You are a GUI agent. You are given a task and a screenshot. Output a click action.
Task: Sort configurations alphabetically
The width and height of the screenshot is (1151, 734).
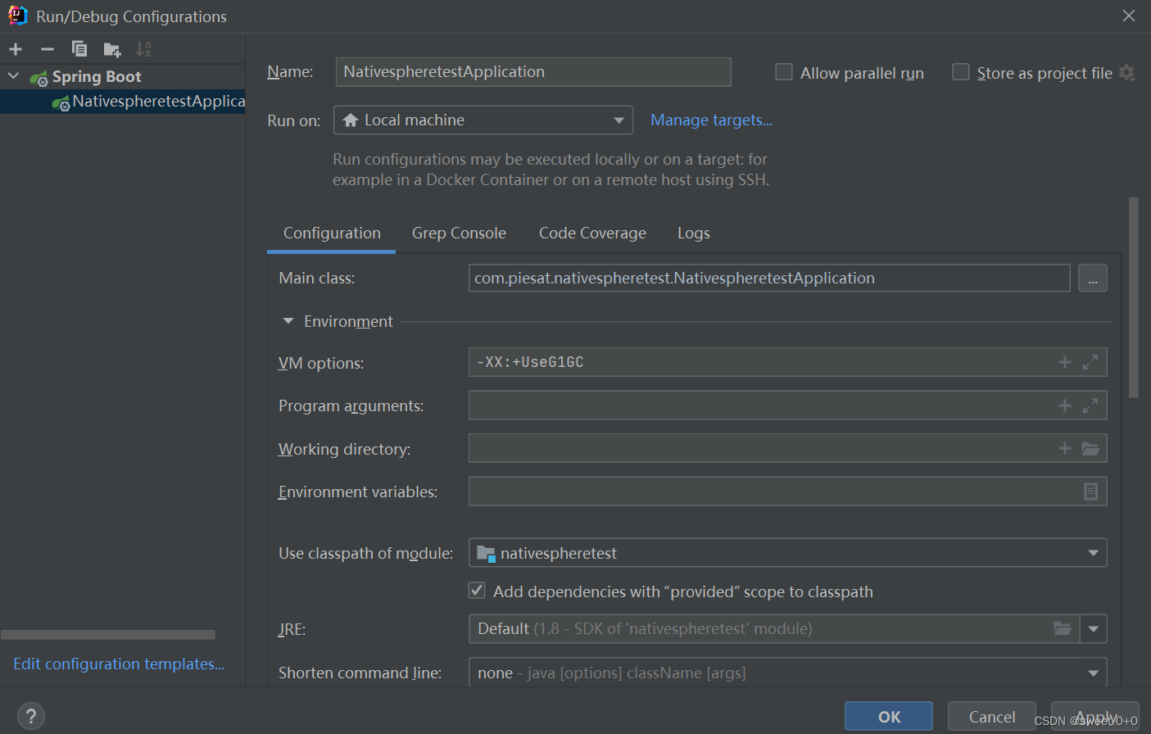(x=143, y=49)
